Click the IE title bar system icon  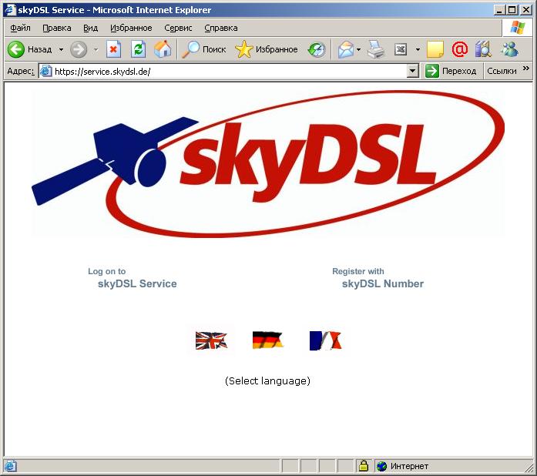[10, 10]
